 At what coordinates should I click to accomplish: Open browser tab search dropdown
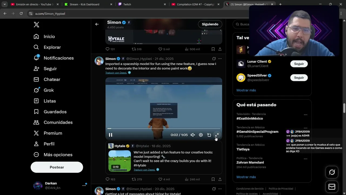(x=4, y=4)
